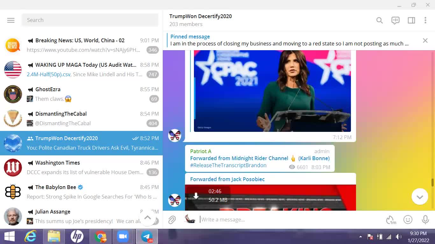The height and width of the screenshot is (244, 435).
Task: Click the chat window scrollbar thumb
Action: (432, 183)
